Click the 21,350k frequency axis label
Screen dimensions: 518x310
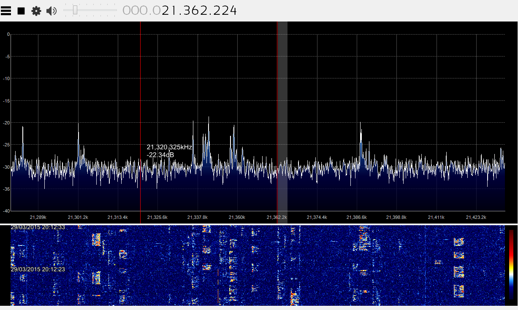point(237,217)
